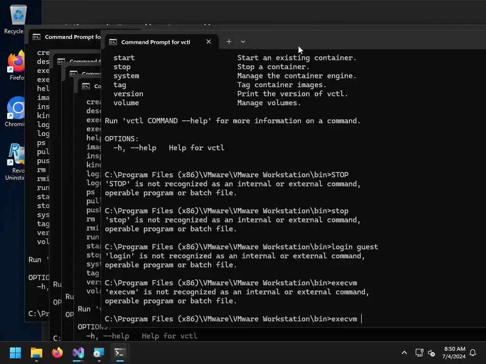
Task: Open the VMware app on the taskbar
Action: click(99, 353)
